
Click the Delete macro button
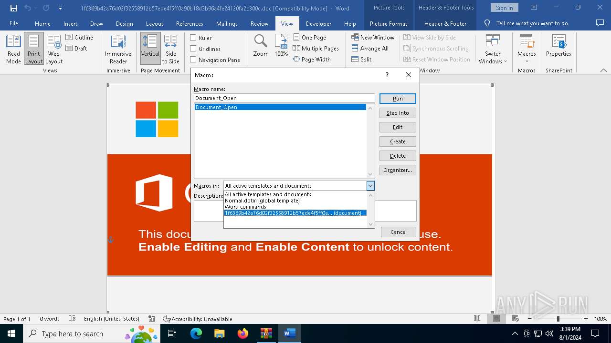[398, 156]
